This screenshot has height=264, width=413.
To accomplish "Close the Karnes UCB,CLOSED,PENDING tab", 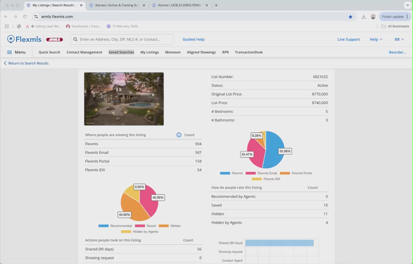I will 207,5.
